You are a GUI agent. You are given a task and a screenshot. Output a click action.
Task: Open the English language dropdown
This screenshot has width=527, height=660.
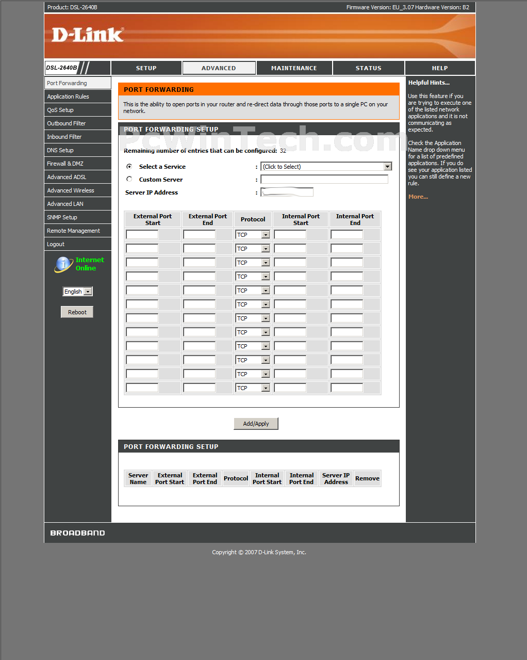point(77,292)
